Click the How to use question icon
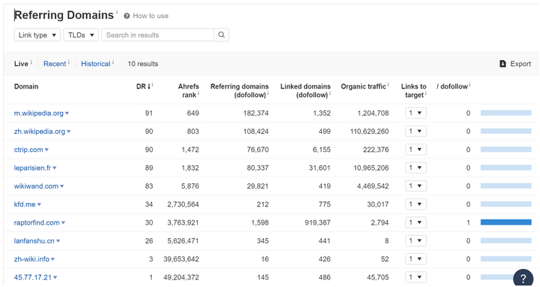Image resolution: width=540 pixels, height=287 pixels. pyautogui.click(x=127, y=16)
